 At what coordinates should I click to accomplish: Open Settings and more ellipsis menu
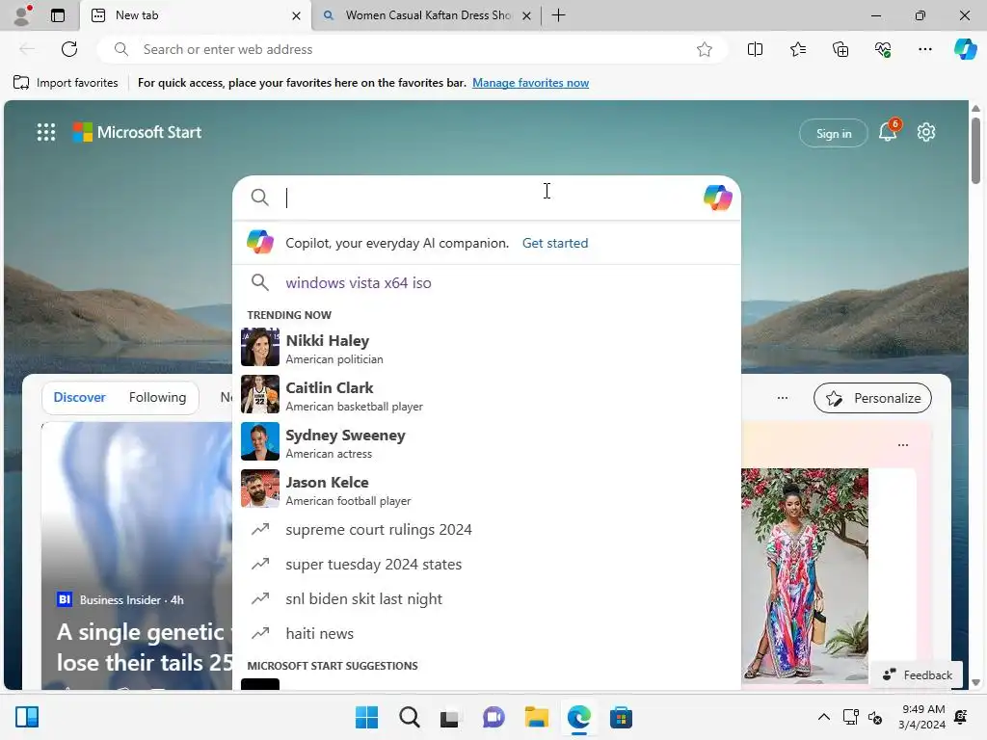click(924, 49)
